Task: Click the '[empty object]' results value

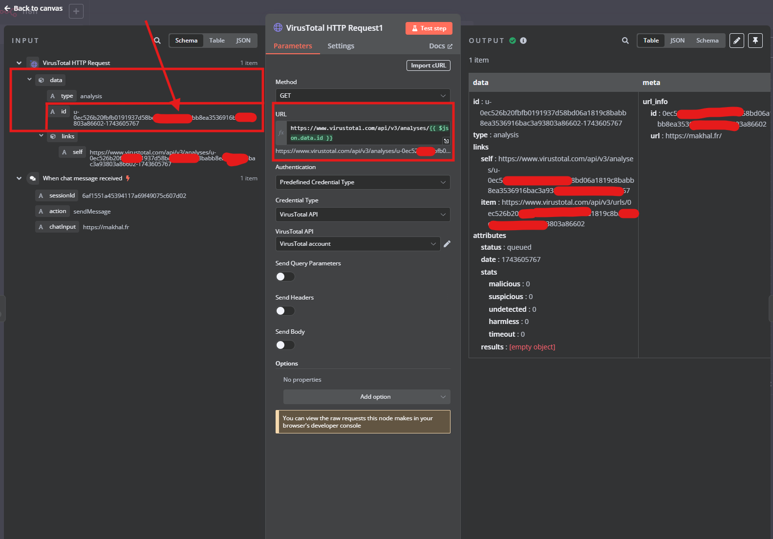Action: click(532, 347)
